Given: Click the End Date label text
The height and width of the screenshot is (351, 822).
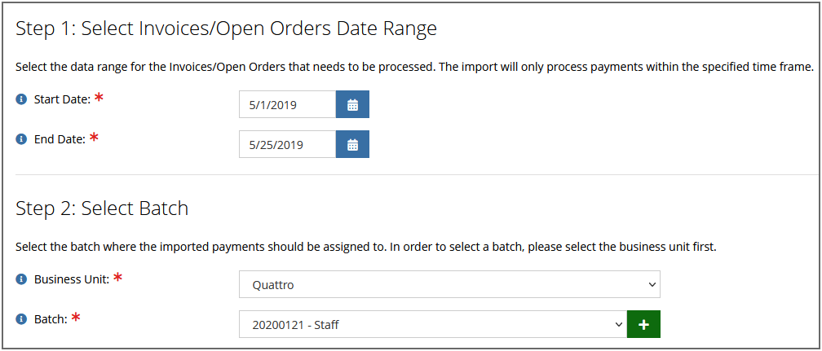Looking at the screenshot, I should pyautogui.click(x=60, y=140).
